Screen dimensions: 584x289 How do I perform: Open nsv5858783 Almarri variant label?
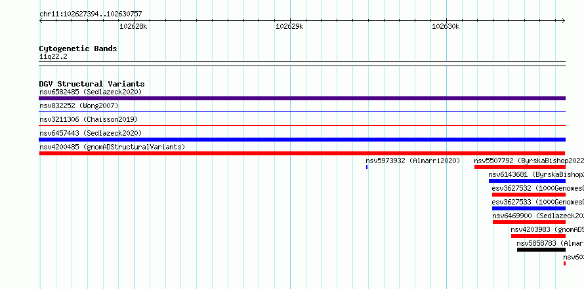click(x=550, y=243)
